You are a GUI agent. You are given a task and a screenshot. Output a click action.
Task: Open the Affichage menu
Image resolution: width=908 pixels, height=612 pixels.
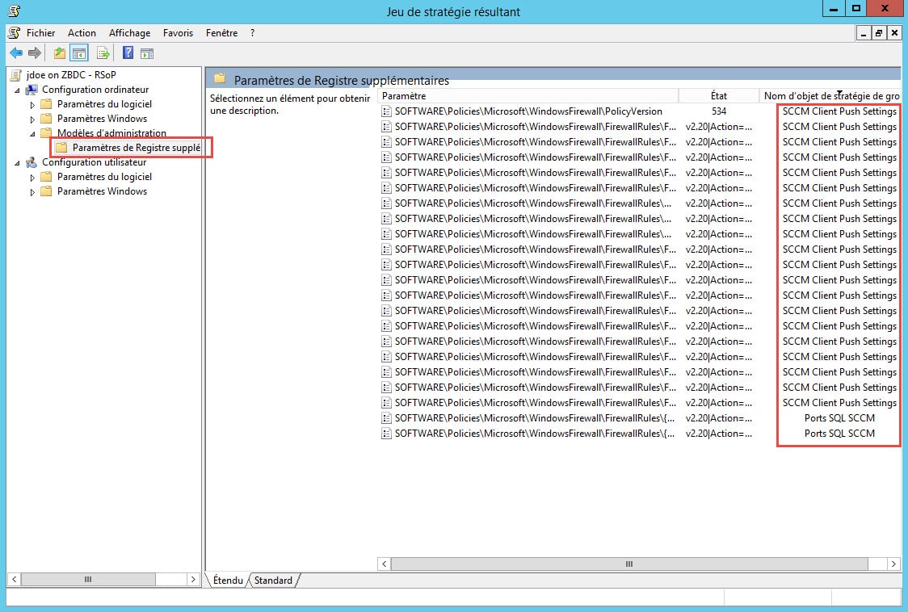point(130,33)
